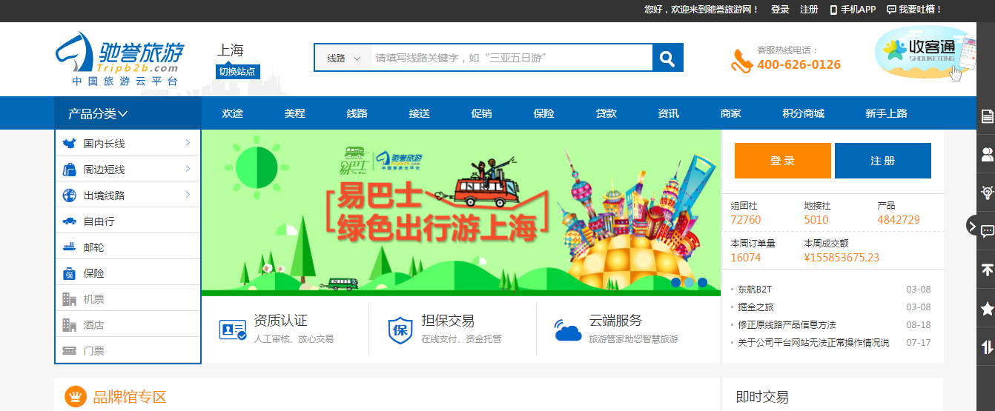The height and width of the screenshot is (411, 995).
Task: Open the 积分商城 nav tab
Action: (804, 113)
